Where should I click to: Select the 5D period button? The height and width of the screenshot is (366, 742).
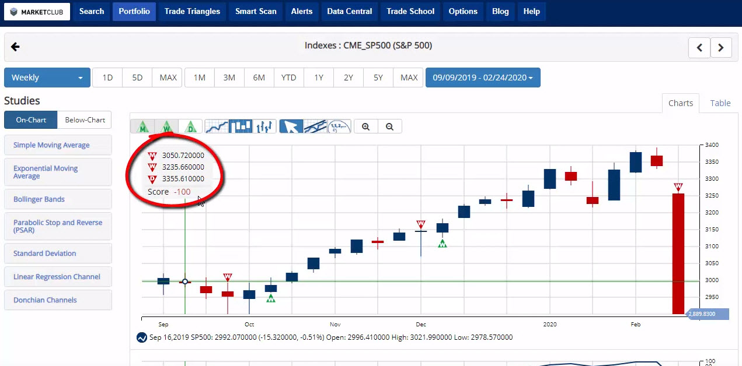(137, 78)
